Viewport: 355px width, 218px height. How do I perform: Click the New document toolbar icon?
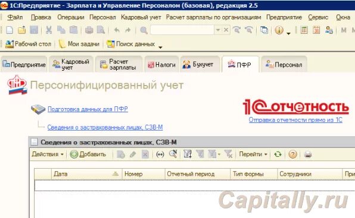[10, 30]
